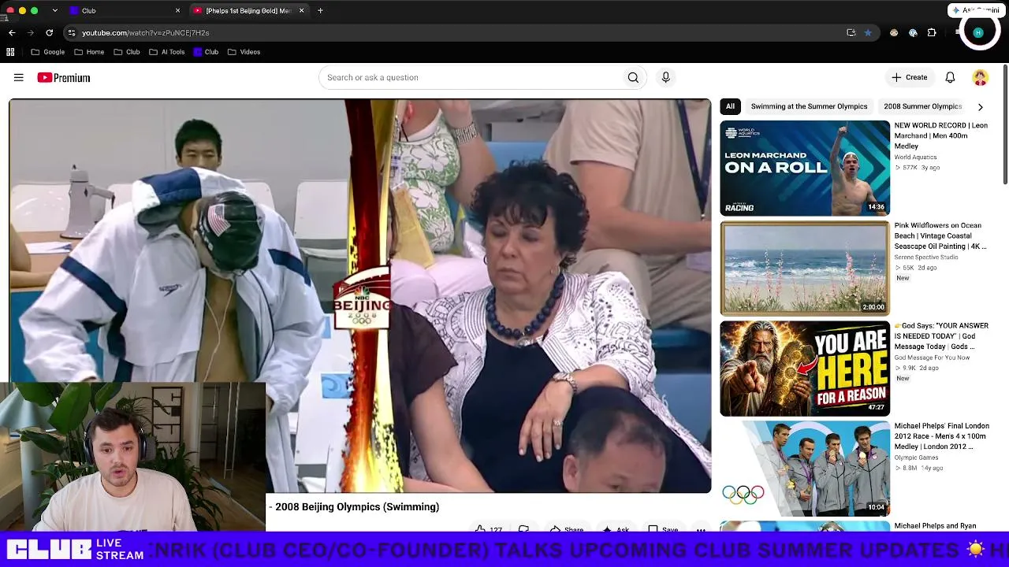Open the Pink Wildflowers ocean painting thumbnail
1009x567 pixels.
point(805,268)
